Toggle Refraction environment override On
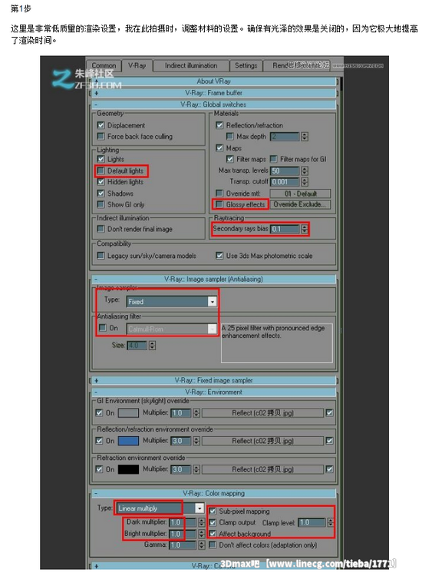Screen dimensions: 422x576 coord(99,469)
